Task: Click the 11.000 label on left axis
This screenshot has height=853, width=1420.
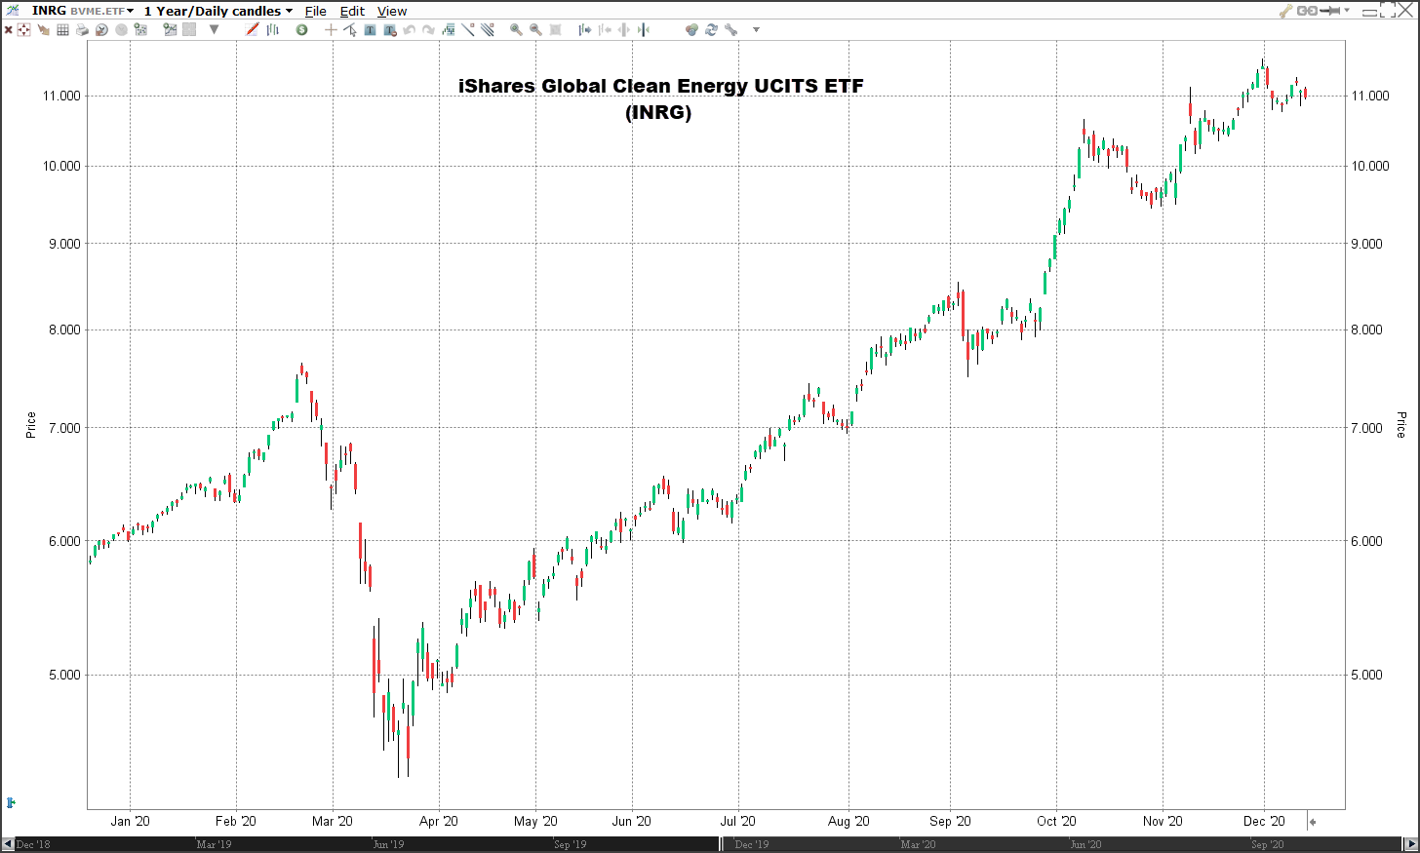Action: coord(61,96)
